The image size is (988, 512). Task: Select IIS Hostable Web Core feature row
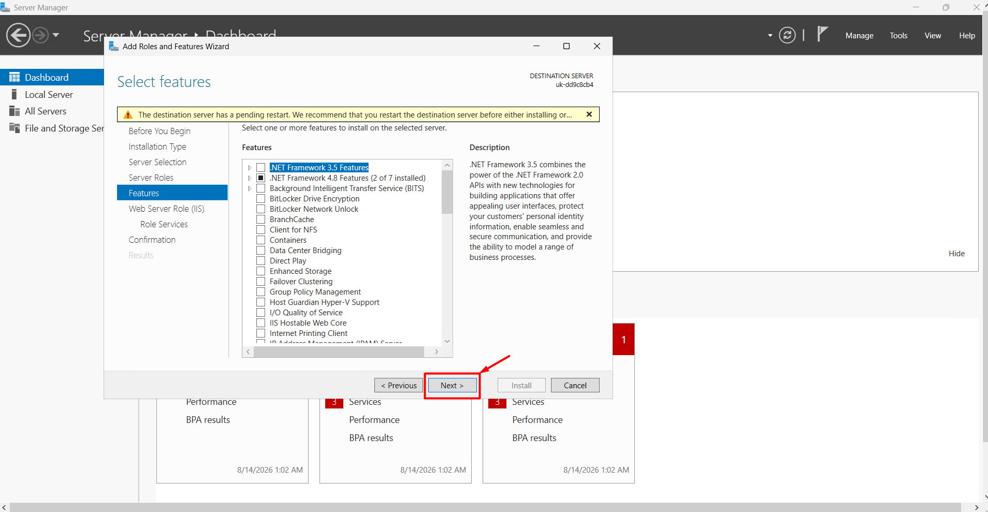[308, 323]
